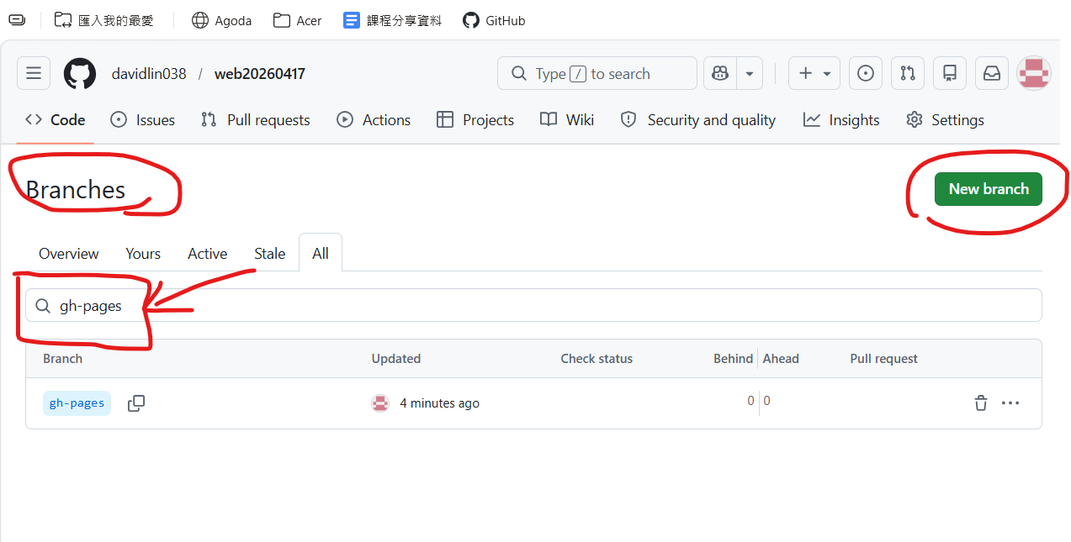1071x542 pixels.
Task: Click the New branch button
Action: tap(988, 189)
